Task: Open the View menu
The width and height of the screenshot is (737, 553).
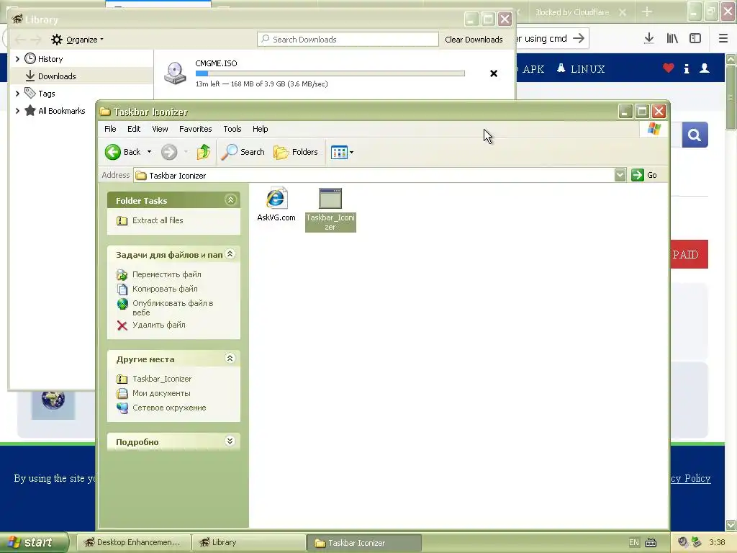Action: (160, 129)
